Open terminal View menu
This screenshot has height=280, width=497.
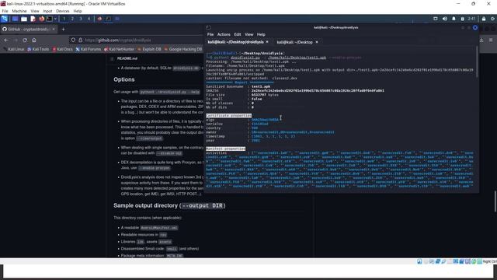tap(248, 34)
